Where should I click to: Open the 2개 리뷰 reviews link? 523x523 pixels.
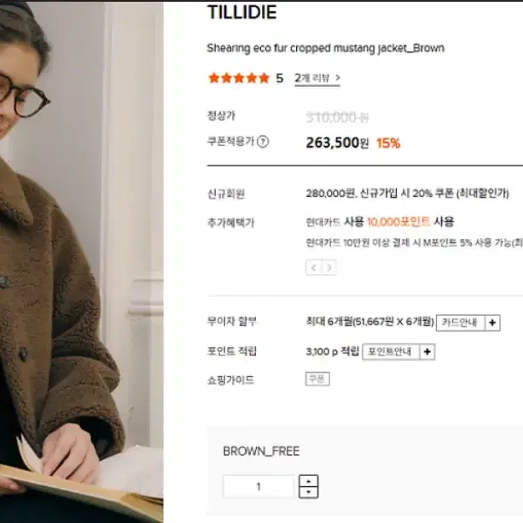point(317,78)
